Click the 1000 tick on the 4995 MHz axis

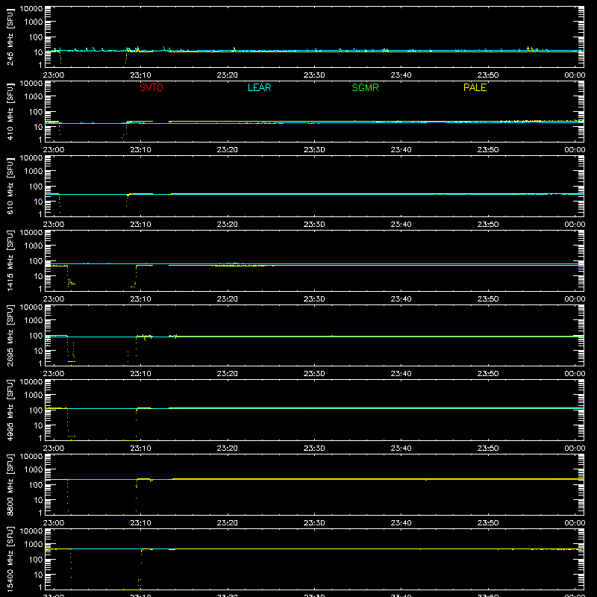point(34,396)
